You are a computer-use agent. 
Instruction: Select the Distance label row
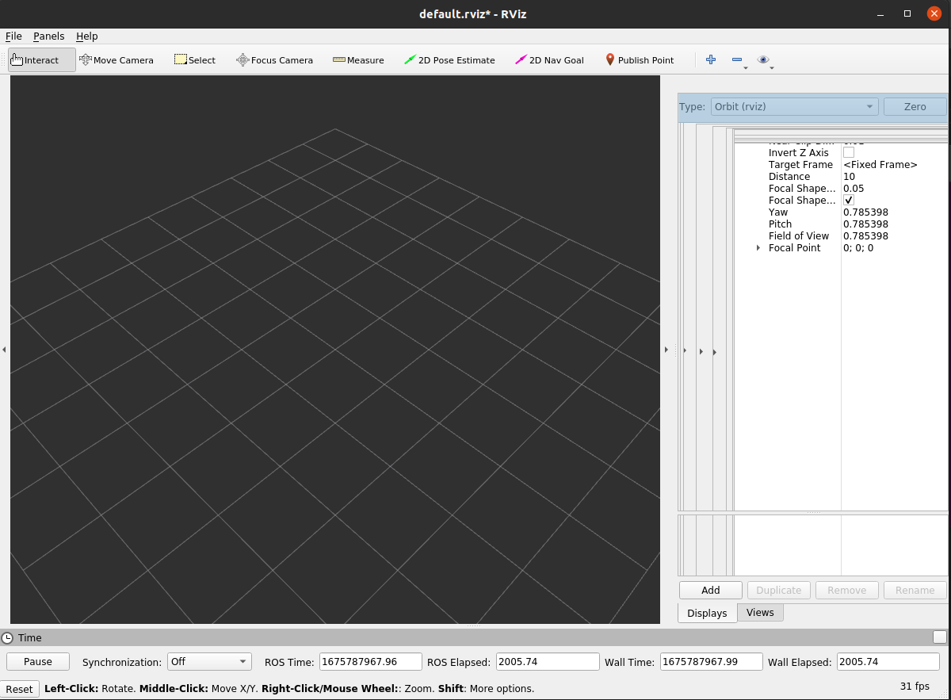coord(789,177)
